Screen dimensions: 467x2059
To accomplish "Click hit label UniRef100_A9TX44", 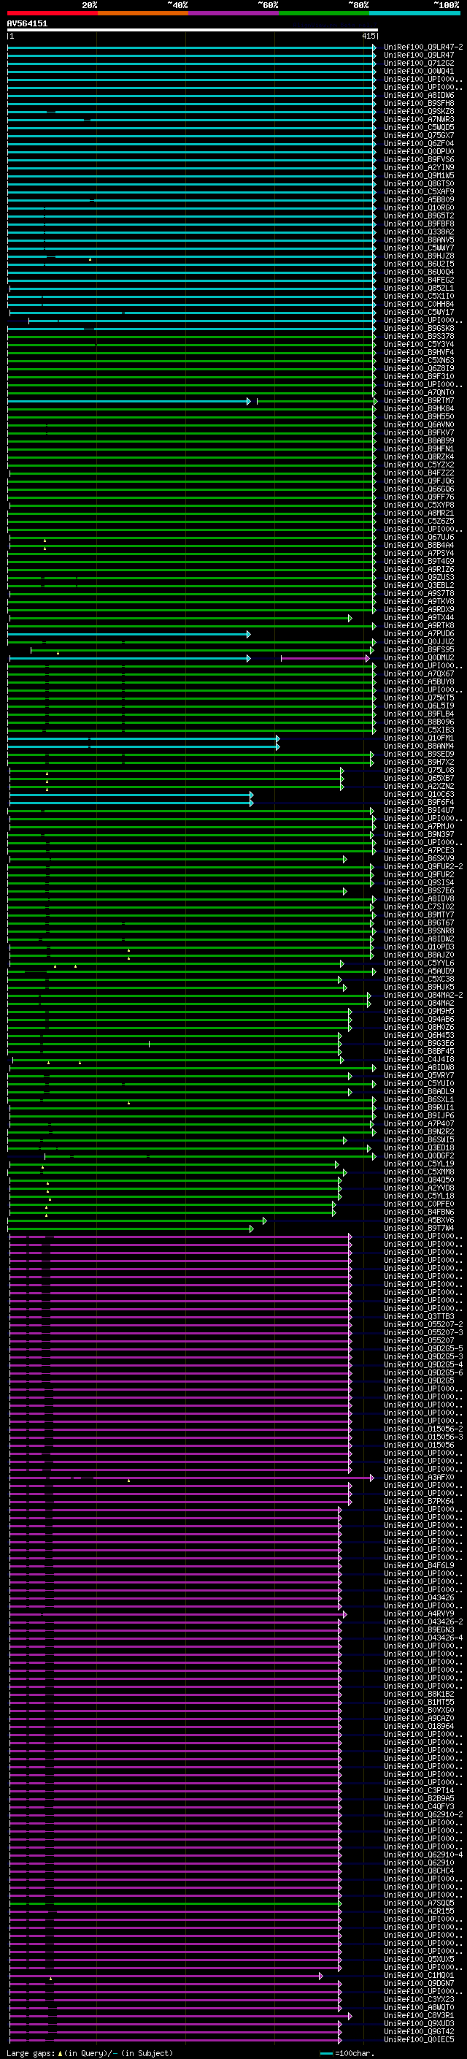I will click(419, 618).
